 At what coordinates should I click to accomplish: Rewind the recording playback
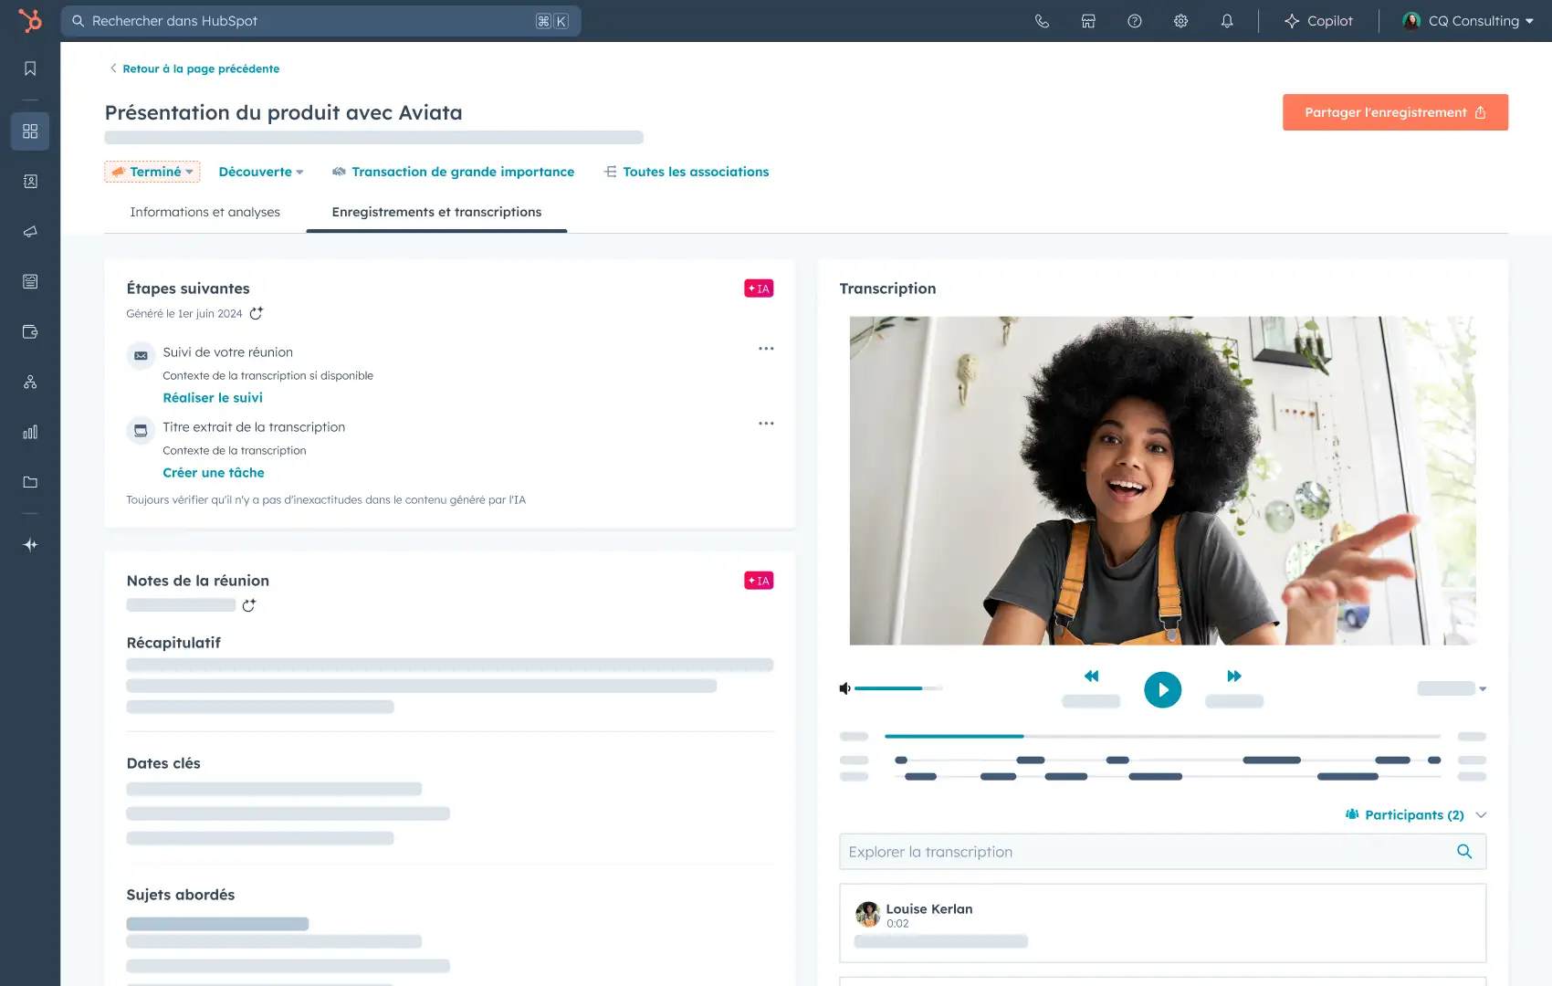pyautogui.click(x=1091, y=677)
